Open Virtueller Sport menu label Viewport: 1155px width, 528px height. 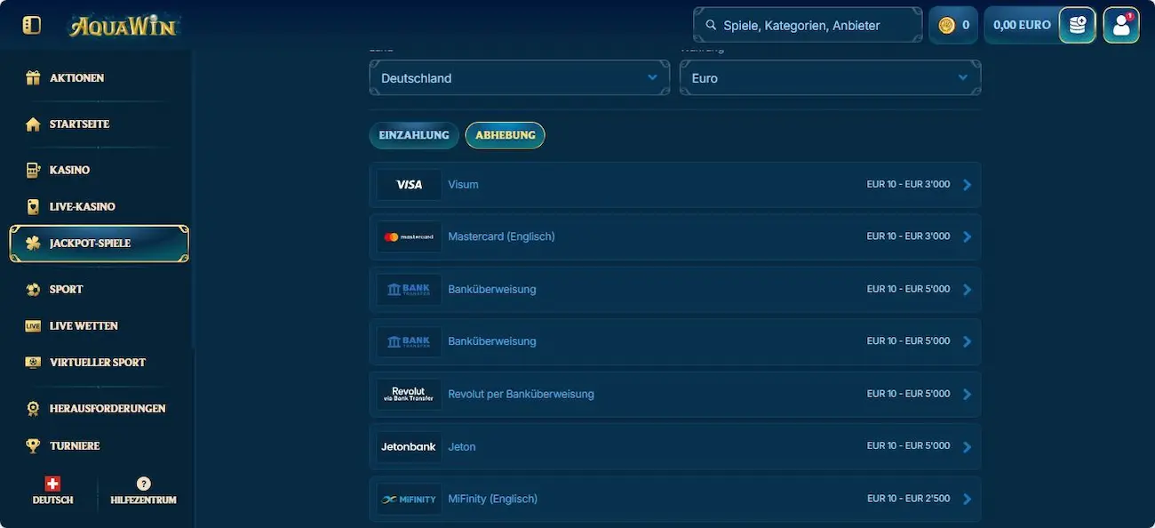[98, 363]
